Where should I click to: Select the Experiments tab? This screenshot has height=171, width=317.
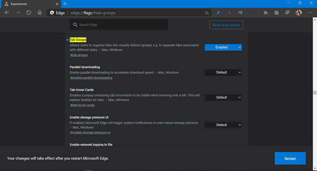coord(31,4)
